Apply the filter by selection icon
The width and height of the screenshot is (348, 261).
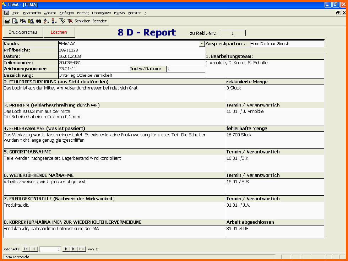click(62, 21)
